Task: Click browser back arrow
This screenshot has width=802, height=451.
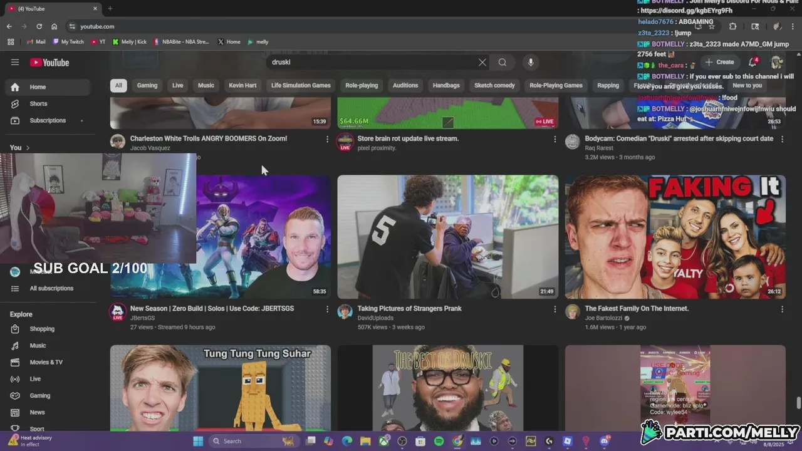Action: [x=9, y=26]
